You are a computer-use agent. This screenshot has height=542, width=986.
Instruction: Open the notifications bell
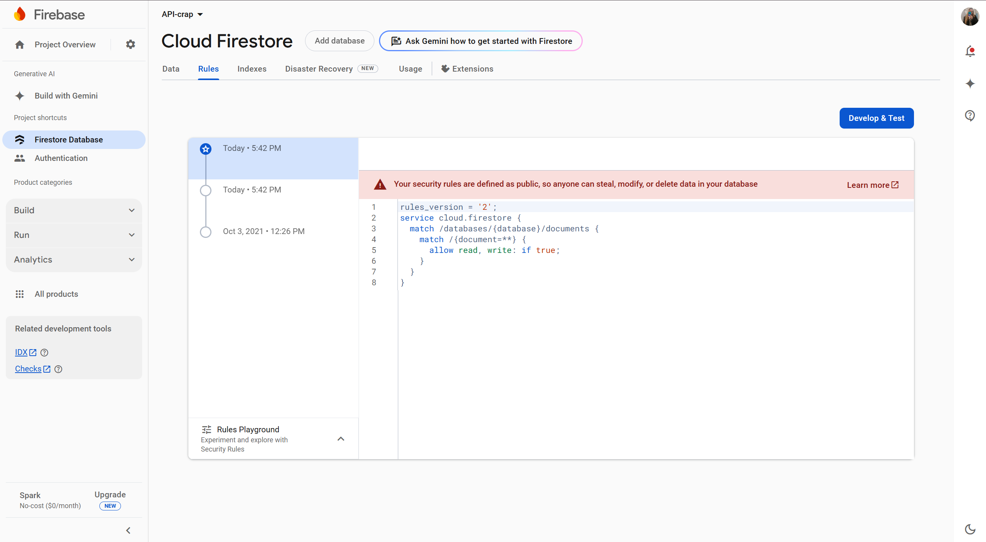[970, 51]
